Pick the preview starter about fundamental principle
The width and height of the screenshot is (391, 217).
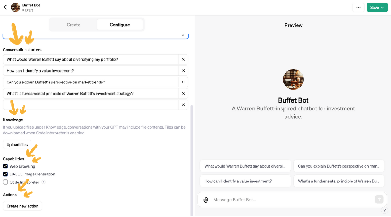(339, 181)
